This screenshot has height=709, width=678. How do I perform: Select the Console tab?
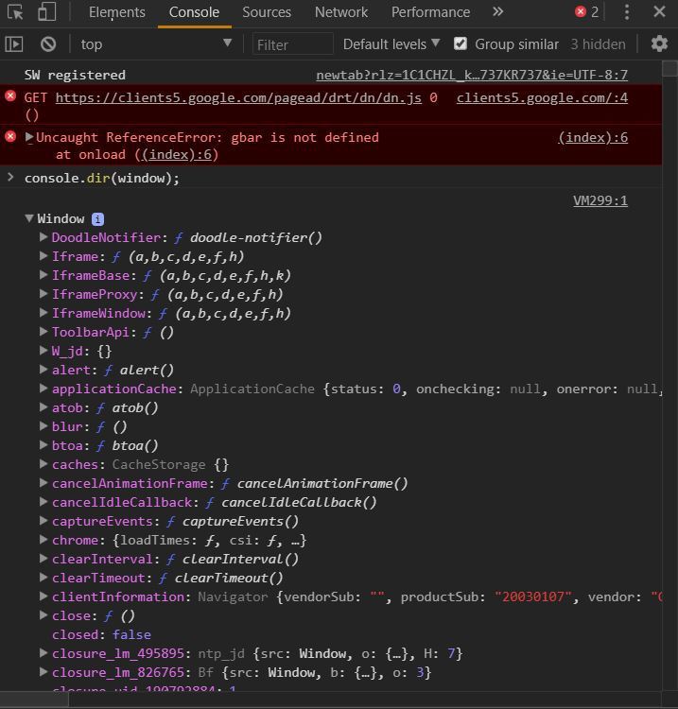point(194,12)
